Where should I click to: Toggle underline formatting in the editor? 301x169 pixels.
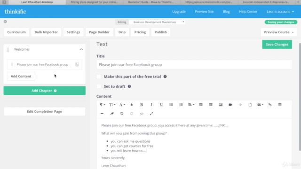(161, 105)
